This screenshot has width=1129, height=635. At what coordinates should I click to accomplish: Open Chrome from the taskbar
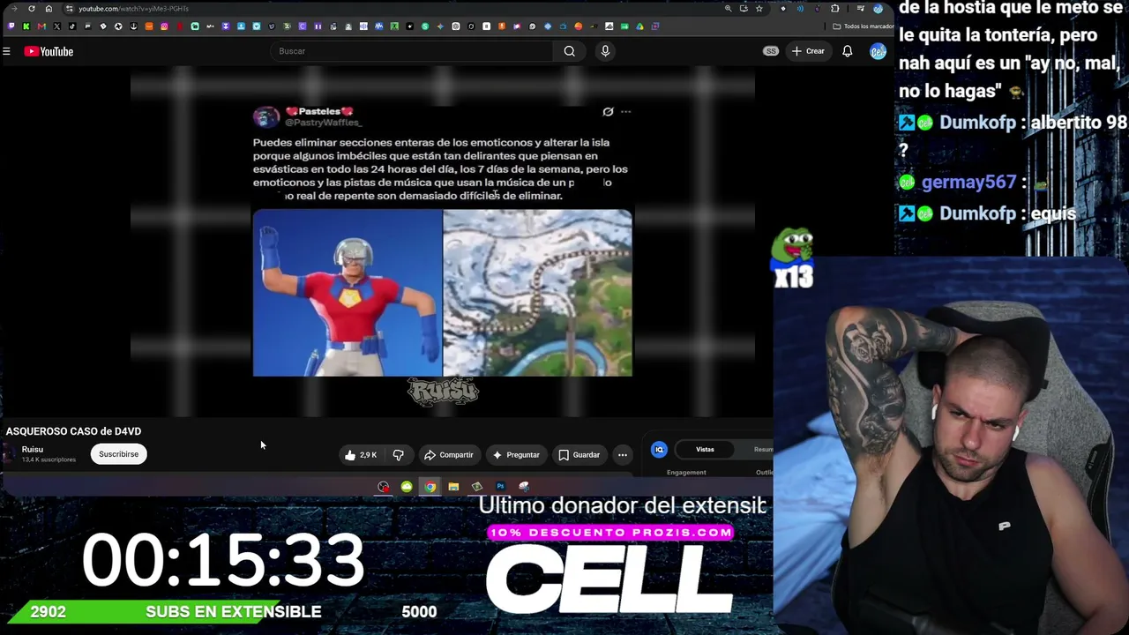pos(430,487)
